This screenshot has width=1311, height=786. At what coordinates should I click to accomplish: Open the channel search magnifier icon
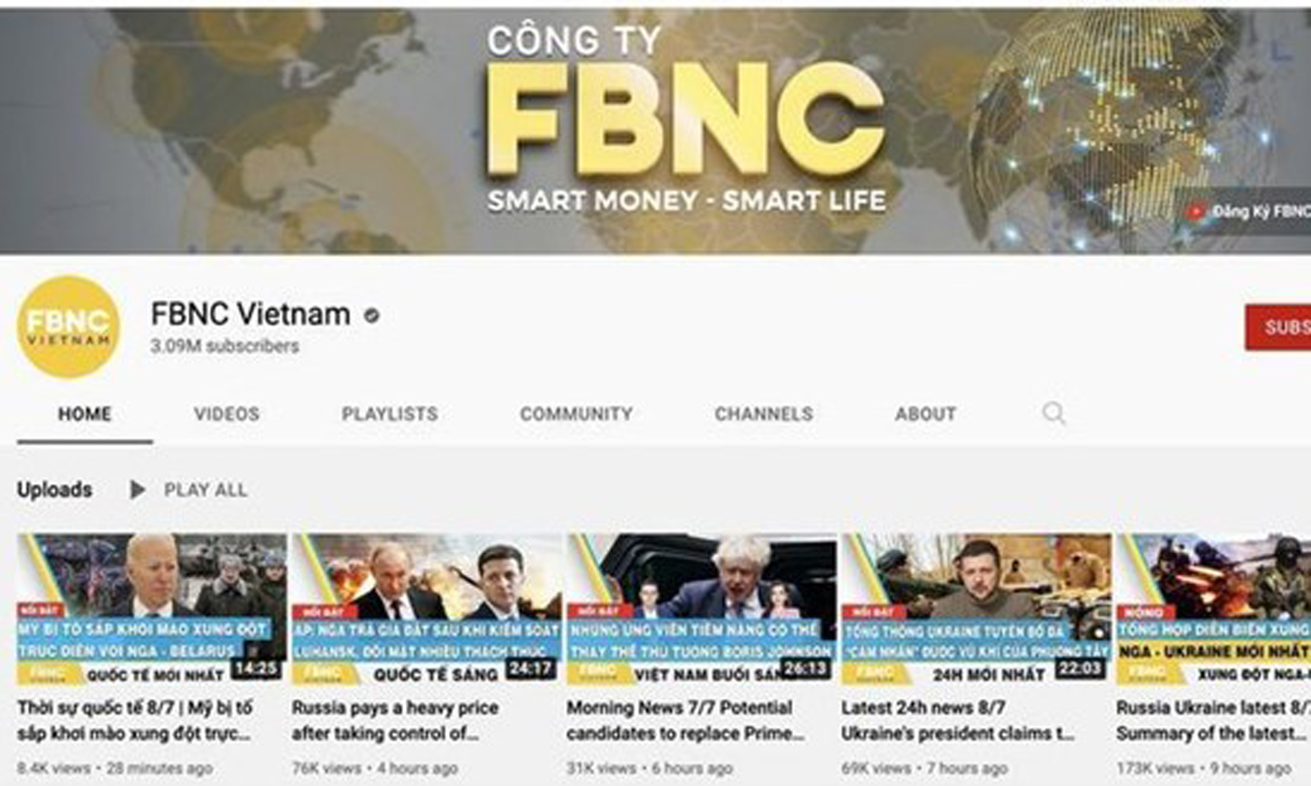pos(1053,414)
